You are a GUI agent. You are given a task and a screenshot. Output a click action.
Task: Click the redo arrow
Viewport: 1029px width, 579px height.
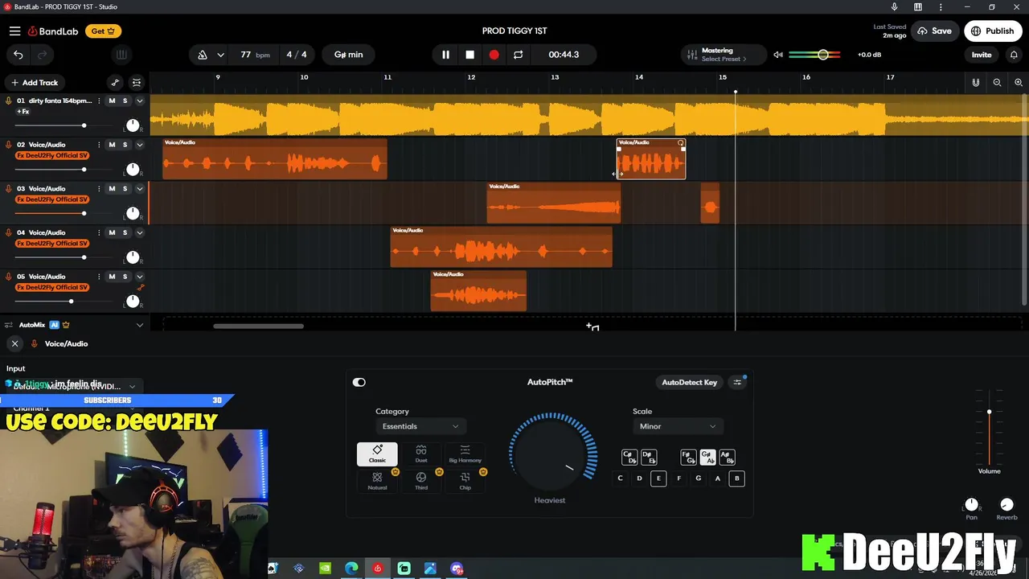(x=42, y=55)
